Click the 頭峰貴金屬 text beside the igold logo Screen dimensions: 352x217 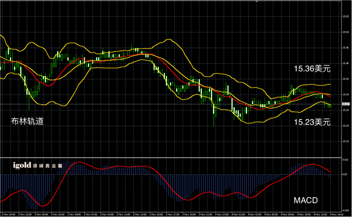[x=48, y=166]
